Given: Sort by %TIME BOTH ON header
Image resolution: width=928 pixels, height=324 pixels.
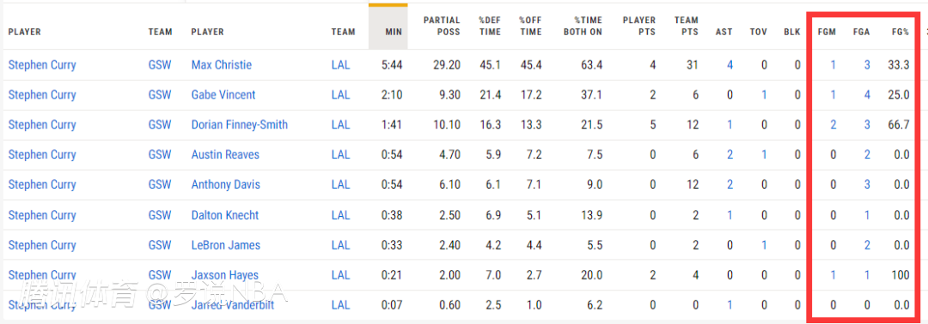Looking at the screenshot, I should (x=583, y=26).
